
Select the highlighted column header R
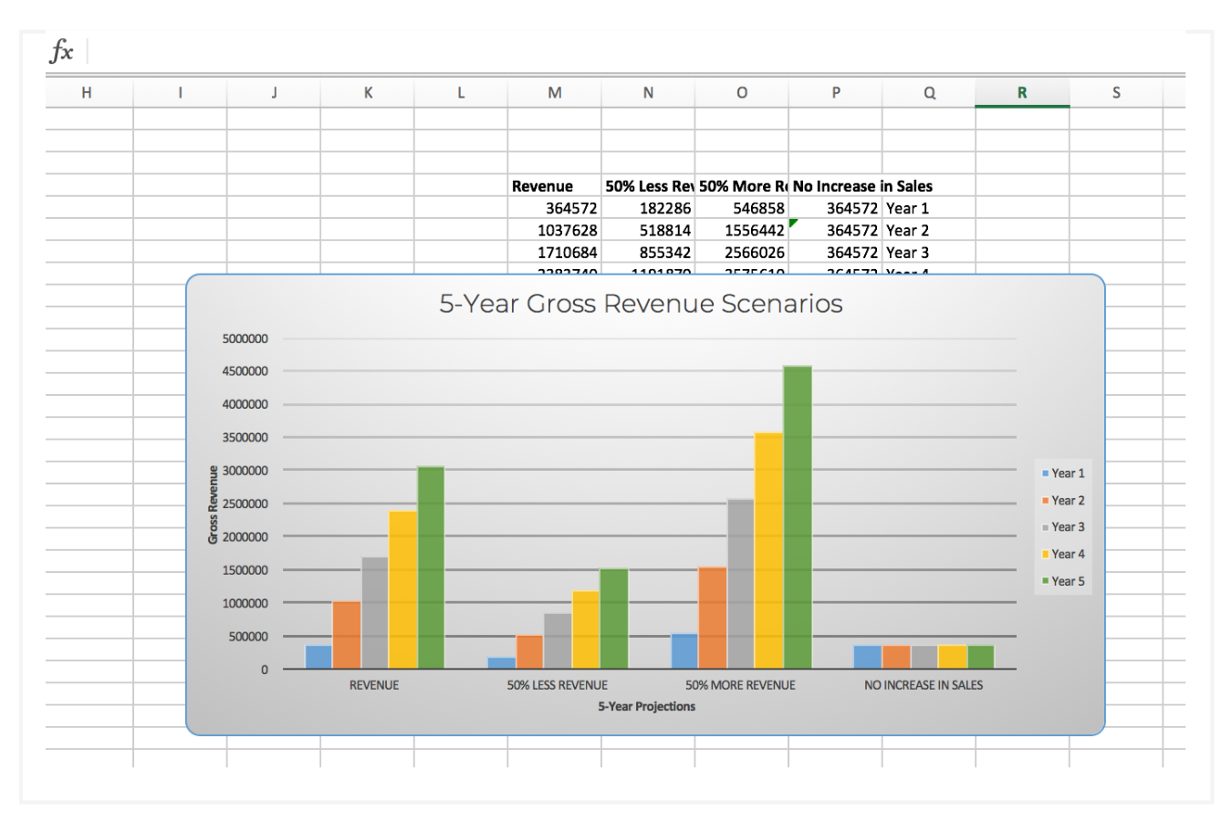coord(1021,92)
